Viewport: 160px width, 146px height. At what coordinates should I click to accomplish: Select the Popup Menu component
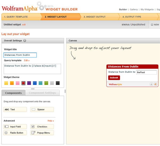point(42,133)
